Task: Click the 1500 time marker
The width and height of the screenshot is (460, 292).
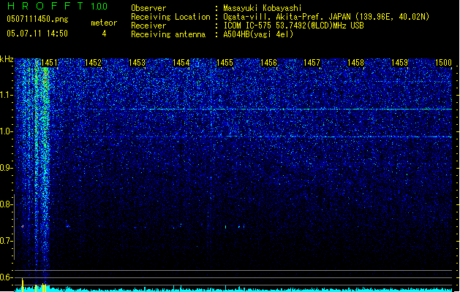Action: click(x=443, y=63)
